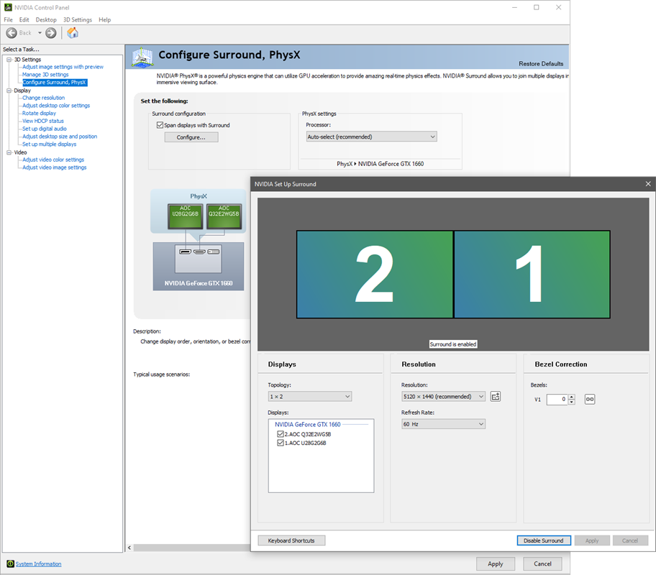Open the File menu
656x575 pixels.
click(9, 19)
